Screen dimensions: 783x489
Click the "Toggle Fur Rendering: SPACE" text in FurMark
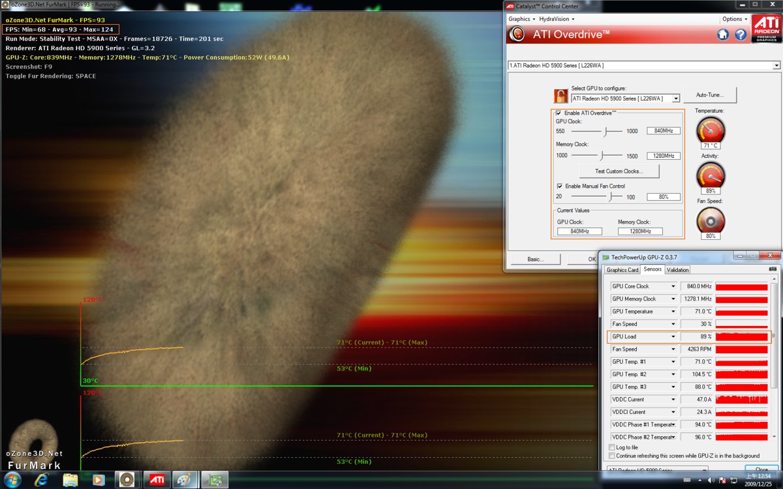[51, 76]
